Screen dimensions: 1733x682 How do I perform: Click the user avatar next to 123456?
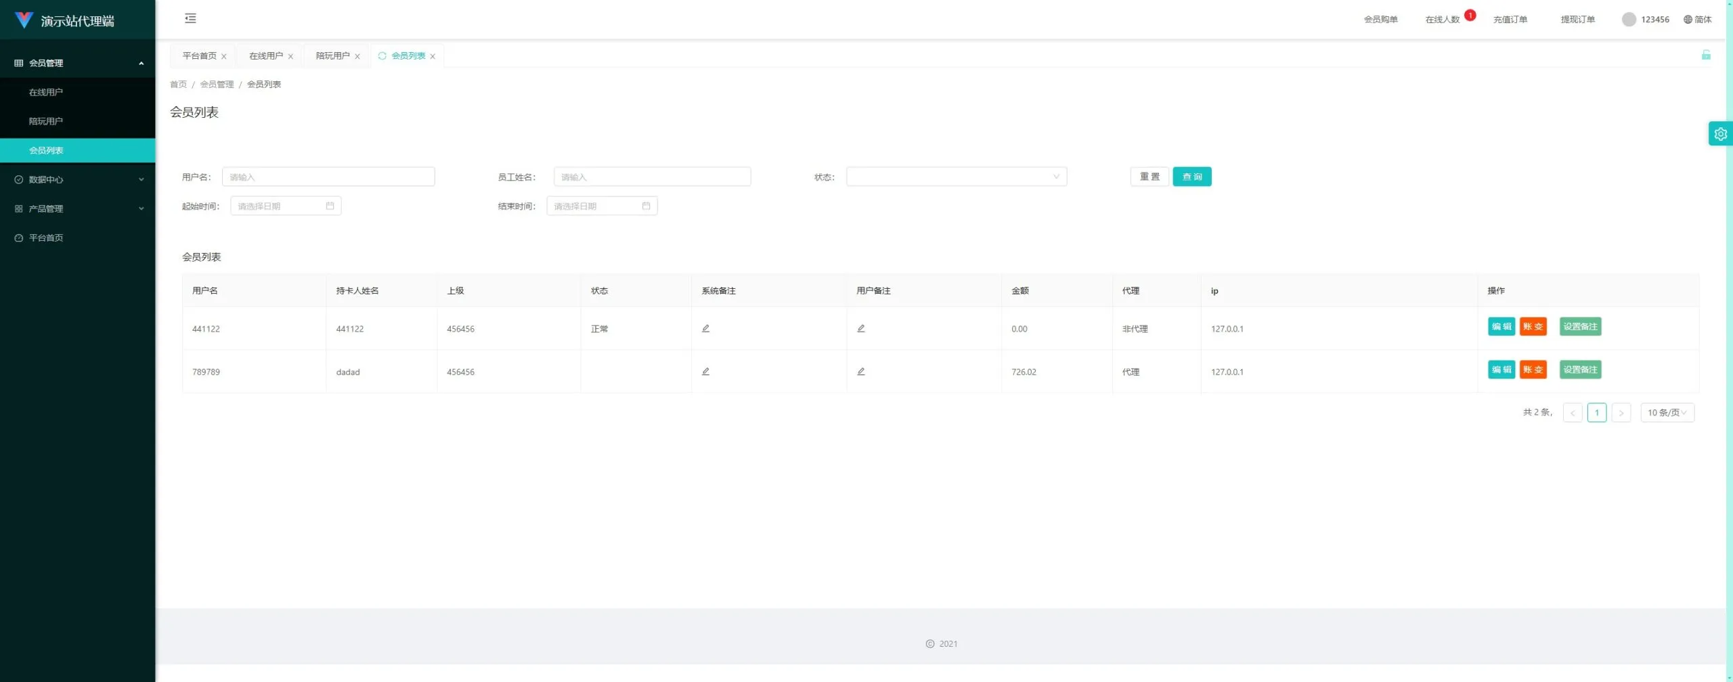tap(1629, 20)
